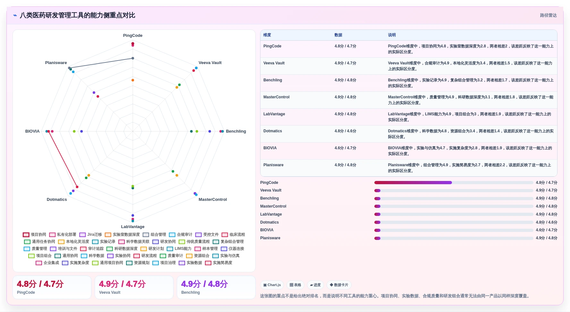Image resolution: width=570 pixels, height=312 pixels.
Task: Click the PingCode progress bar
Action: 454,183
